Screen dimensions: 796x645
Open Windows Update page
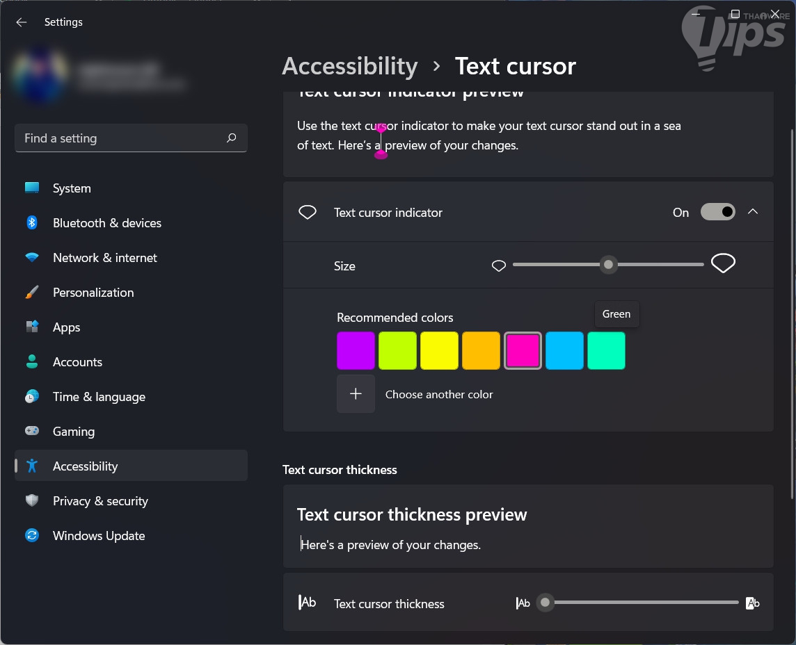click(131, 535)
